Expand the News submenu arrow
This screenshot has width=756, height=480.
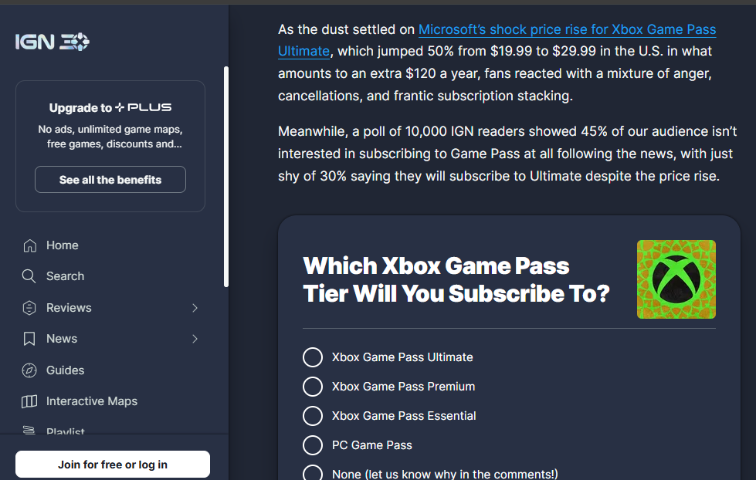click(195, 339)
